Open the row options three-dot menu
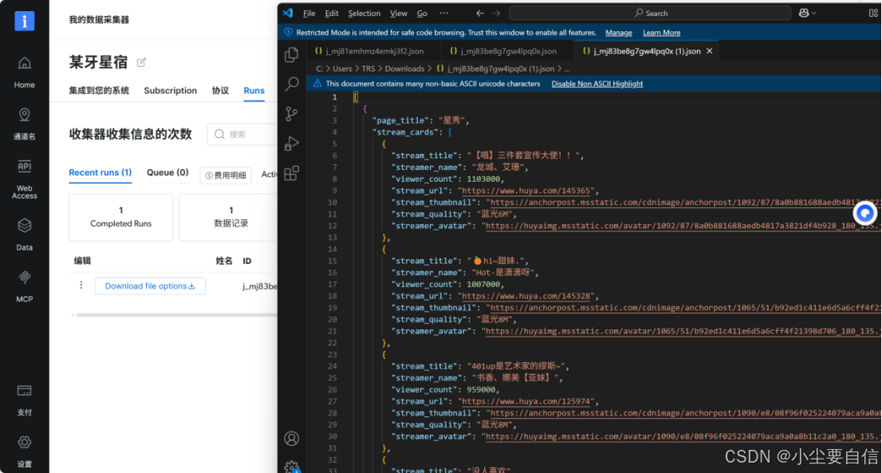Screen dimensions: 882x473 81,285
